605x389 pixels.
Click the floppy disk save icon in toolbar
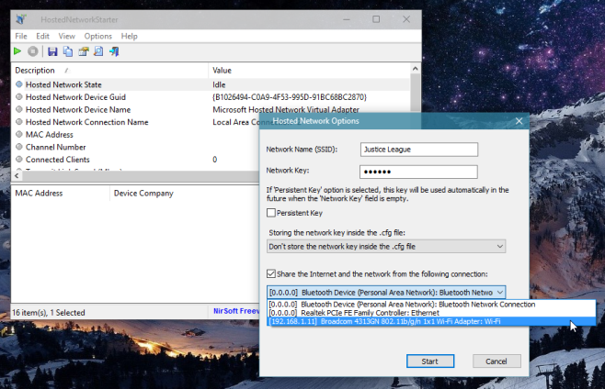click(x=52, y=51)
